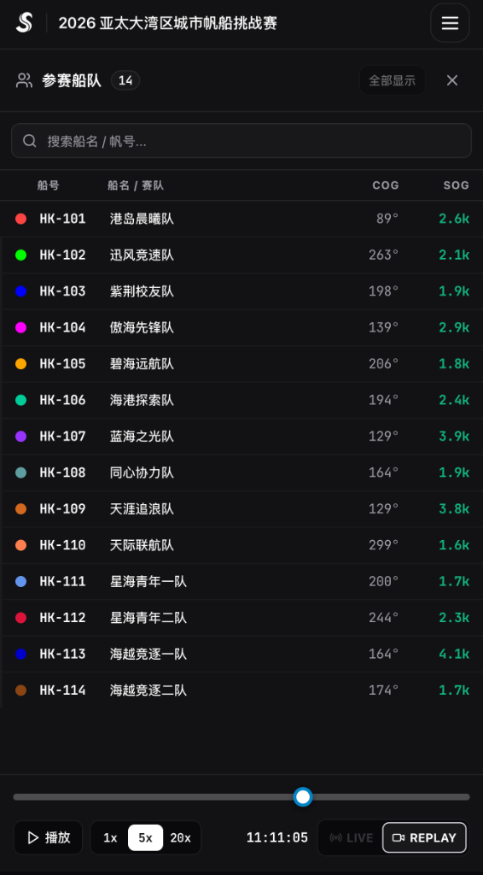Select team 海越竞逐二队
This screenshot has width=483, height=875.
148,690
